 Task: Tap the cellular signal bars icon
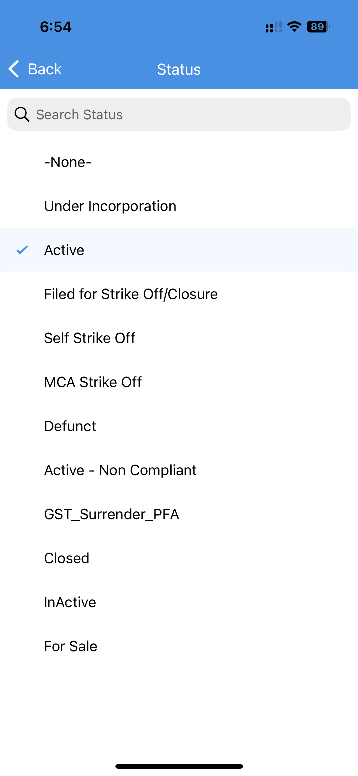274,27
